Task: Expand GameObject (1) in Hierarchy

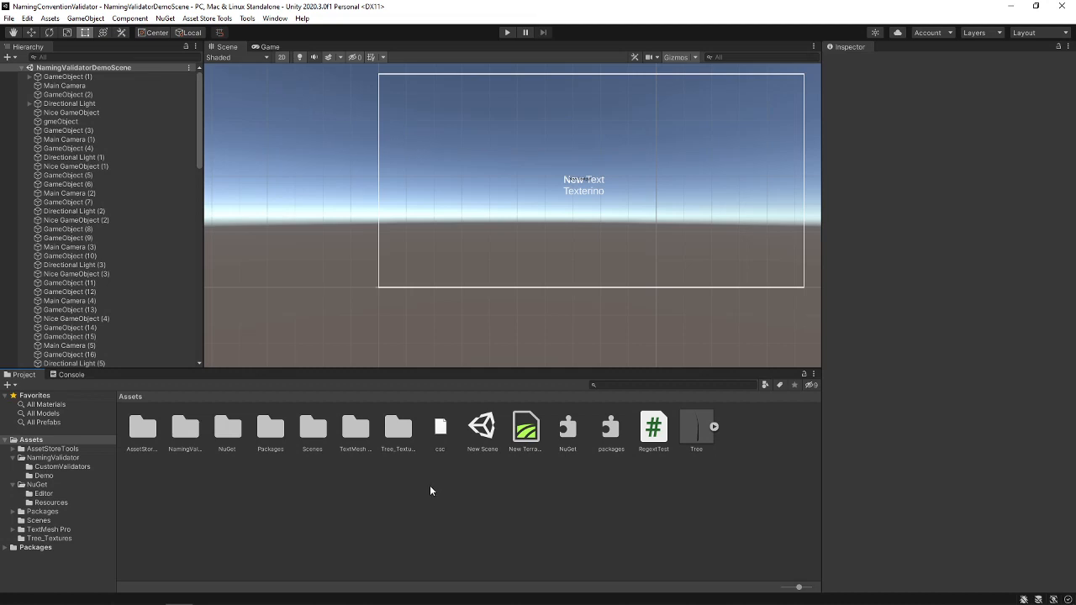Action: tap(29, 76)
